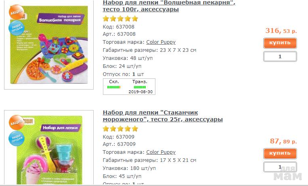Buy the bakery set with the "купить" button

click(280, 43)
